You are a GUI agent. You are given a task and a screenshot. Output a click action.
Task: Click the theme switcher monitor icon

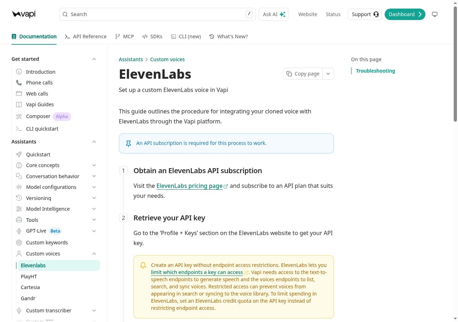435,14
